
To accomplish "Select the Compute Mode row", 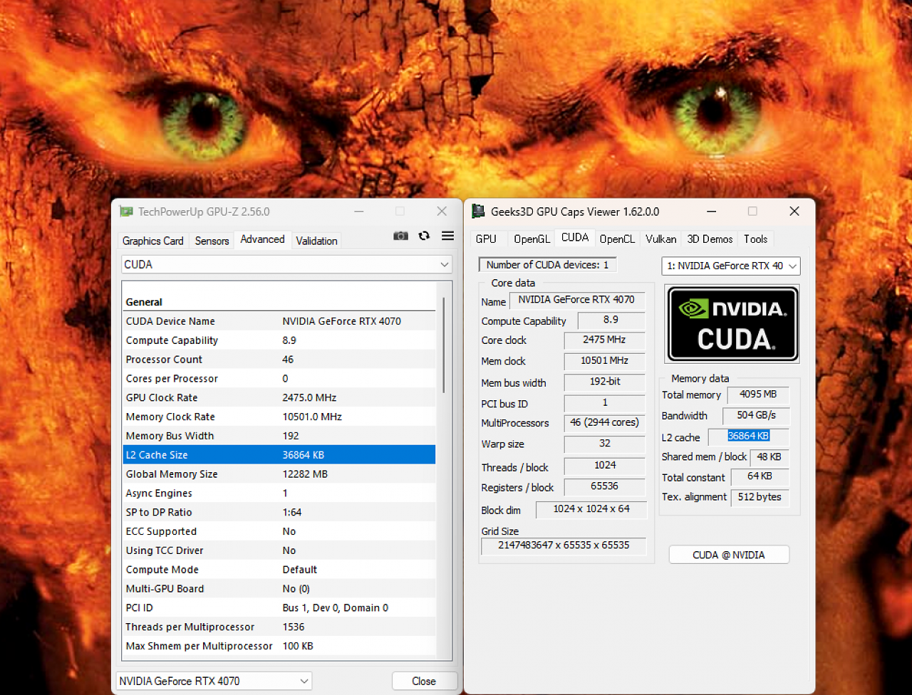I will 279,570.
